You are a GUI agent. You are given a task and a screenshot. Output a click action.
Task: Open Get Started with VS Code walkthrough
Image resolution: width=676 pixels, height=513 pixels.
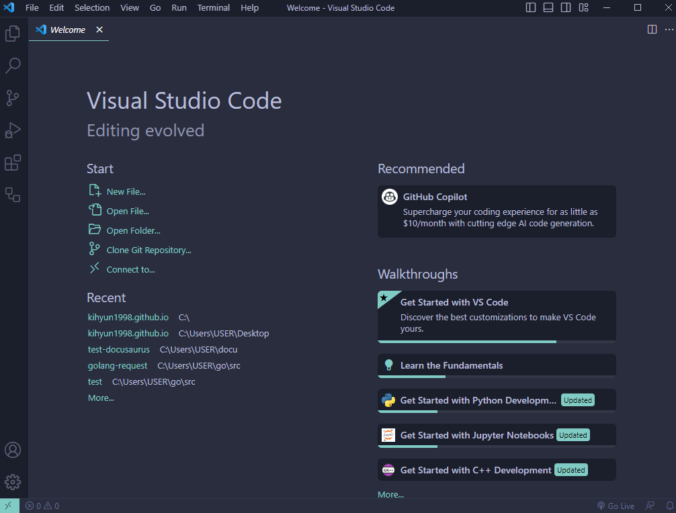point(497,317)
